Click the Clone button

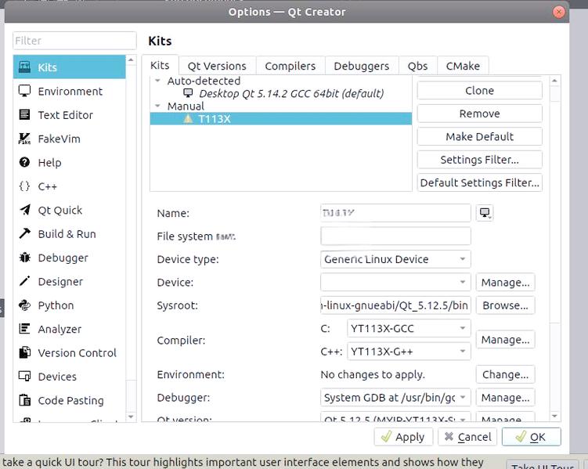click(x=480, y=90)
